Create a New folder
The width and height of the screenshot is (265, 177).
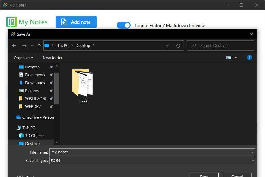53,58
